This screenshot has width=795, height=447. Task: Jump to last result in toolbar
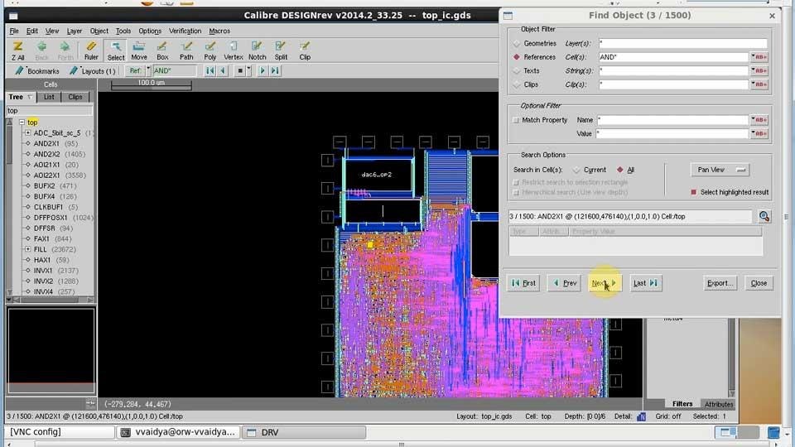275,71
